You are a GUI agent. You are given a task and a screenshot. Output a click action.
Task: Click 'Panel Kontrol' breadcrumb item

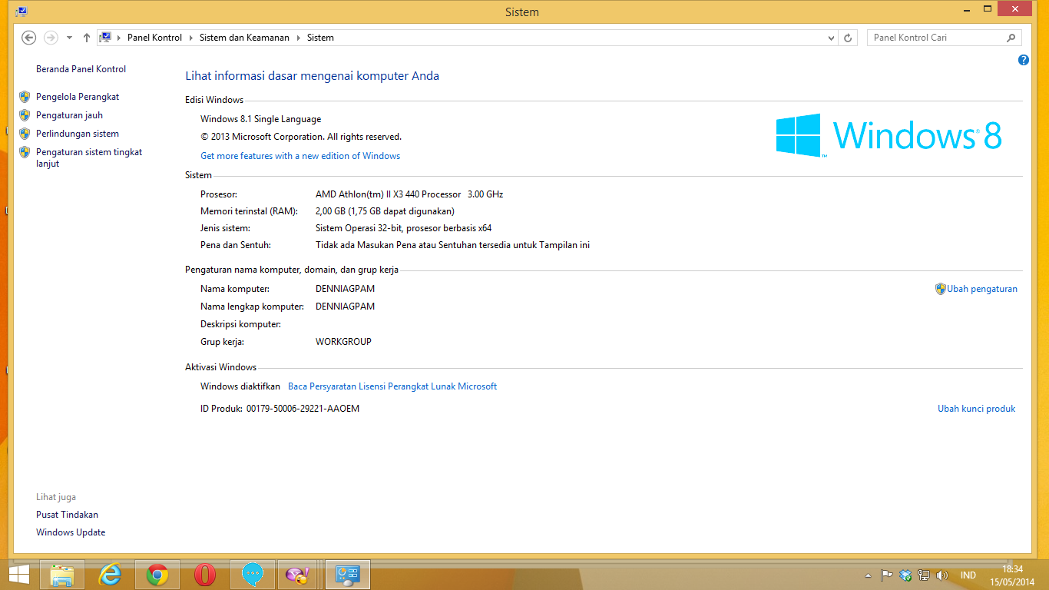click(x=154, y=38)
